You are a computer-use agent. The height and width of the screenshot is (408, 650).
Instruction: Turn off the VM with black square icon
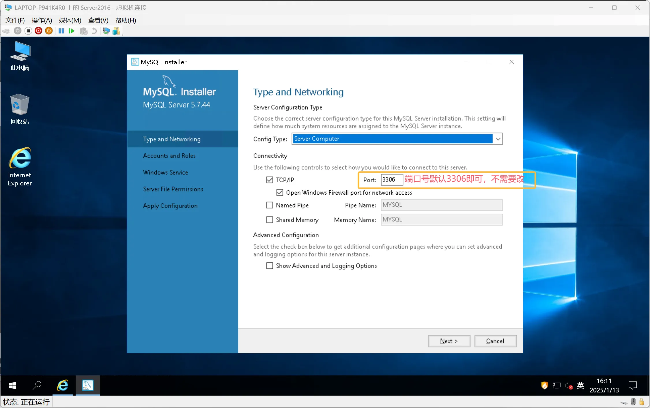point(28,31)
